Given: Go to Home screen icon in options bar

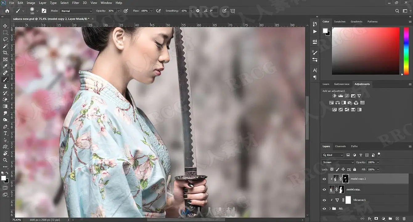Looking at the screenshot, I should click(7, 11).
